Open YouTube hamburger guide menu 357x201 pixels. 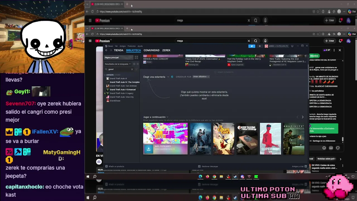[x=90, y=41]
